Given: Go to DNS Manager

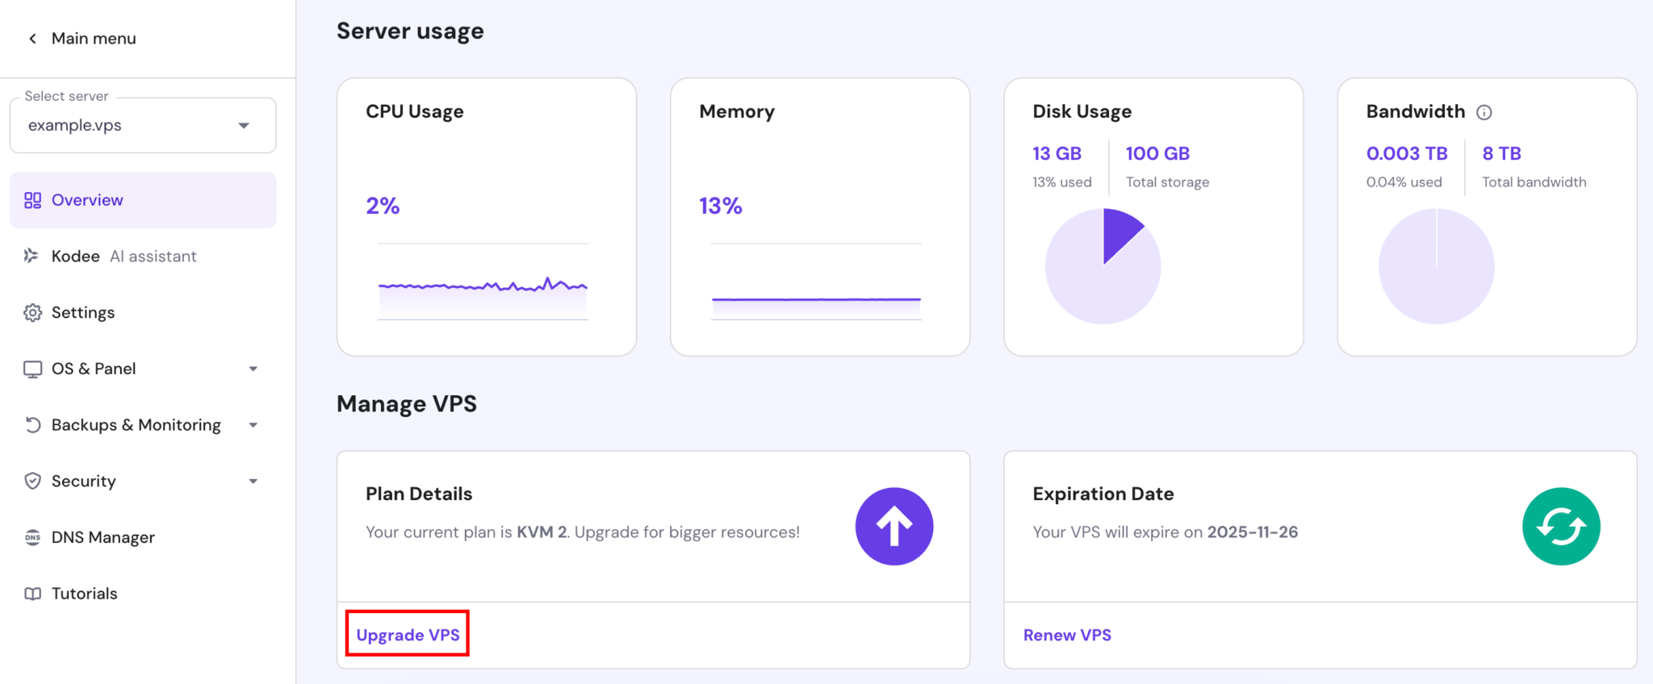Looking at the screenshot, I should 103,537.
